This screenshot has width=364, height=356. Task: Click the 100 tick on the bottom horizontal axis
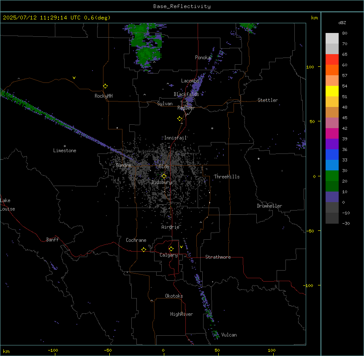click(x=272, y=351)
